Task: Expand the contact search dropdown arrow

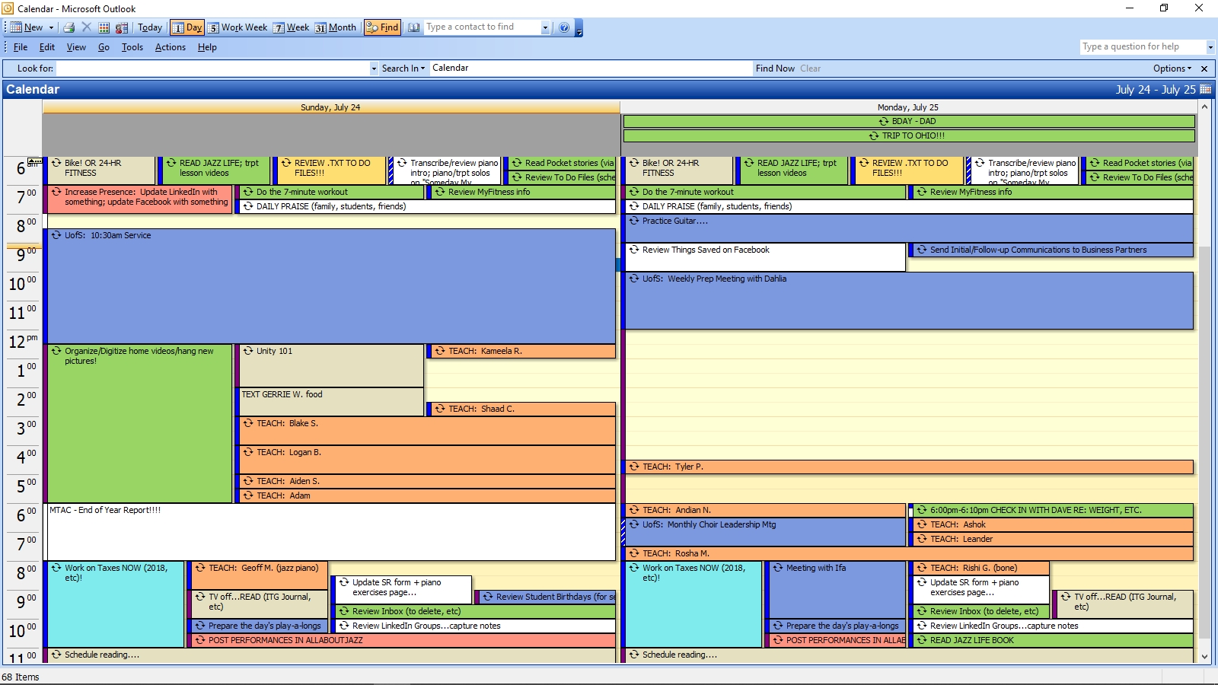Action: pos(545,27)
